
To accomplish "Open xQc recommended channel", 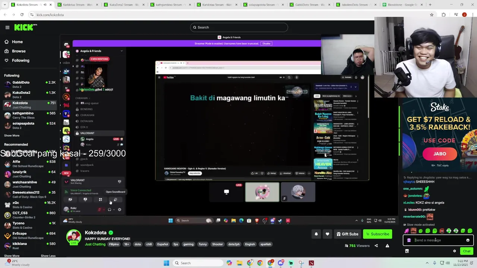I will click(30, 205).
